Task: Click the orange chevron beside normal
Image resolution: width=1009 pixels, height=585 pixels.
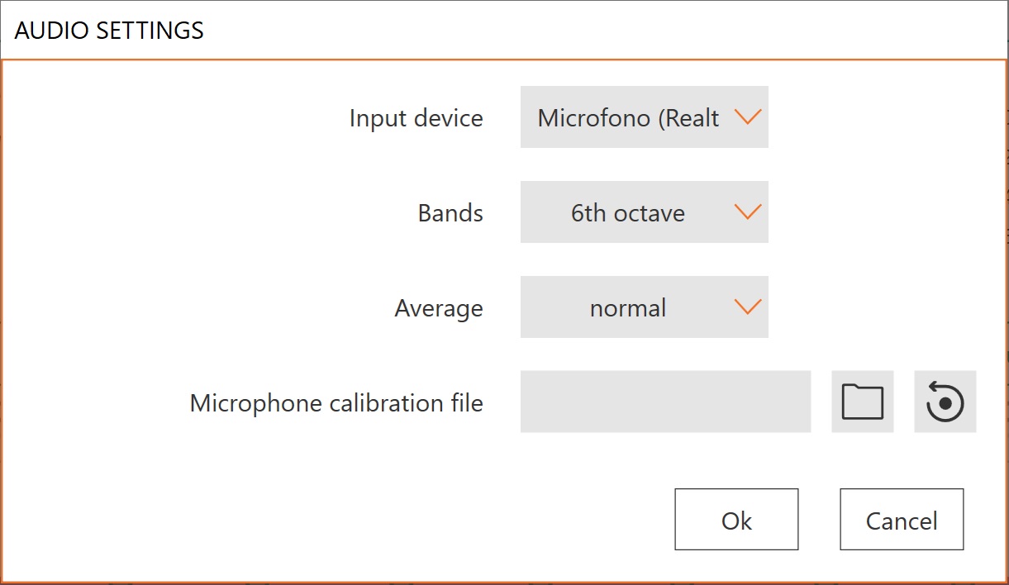Action: [x=747, y=307]
